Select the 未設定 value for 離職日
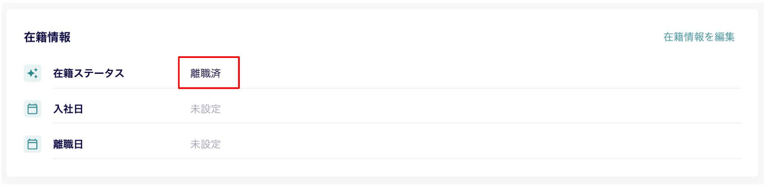 (205, 144)
